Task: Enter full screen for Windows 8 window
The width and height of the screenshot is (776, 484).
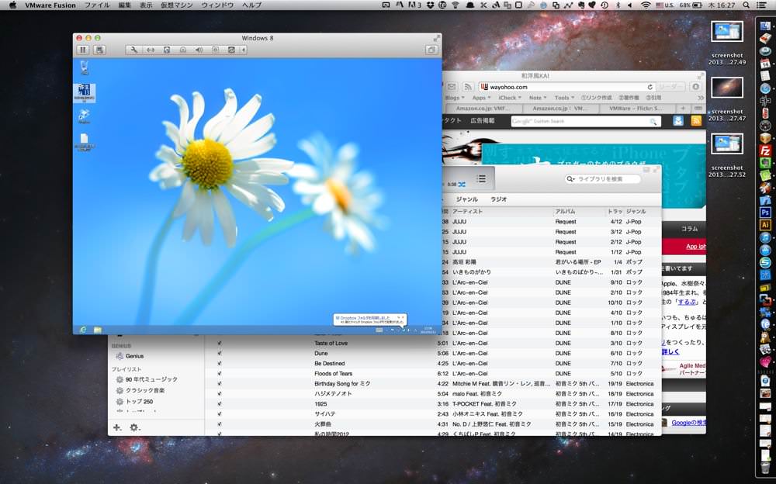Action: (436, 38)
